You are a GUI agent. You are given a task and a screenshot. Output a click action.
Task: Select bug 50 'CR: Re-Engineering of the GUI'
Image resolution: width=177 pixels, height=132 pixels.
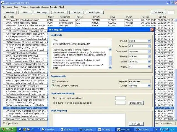[25, 56]
